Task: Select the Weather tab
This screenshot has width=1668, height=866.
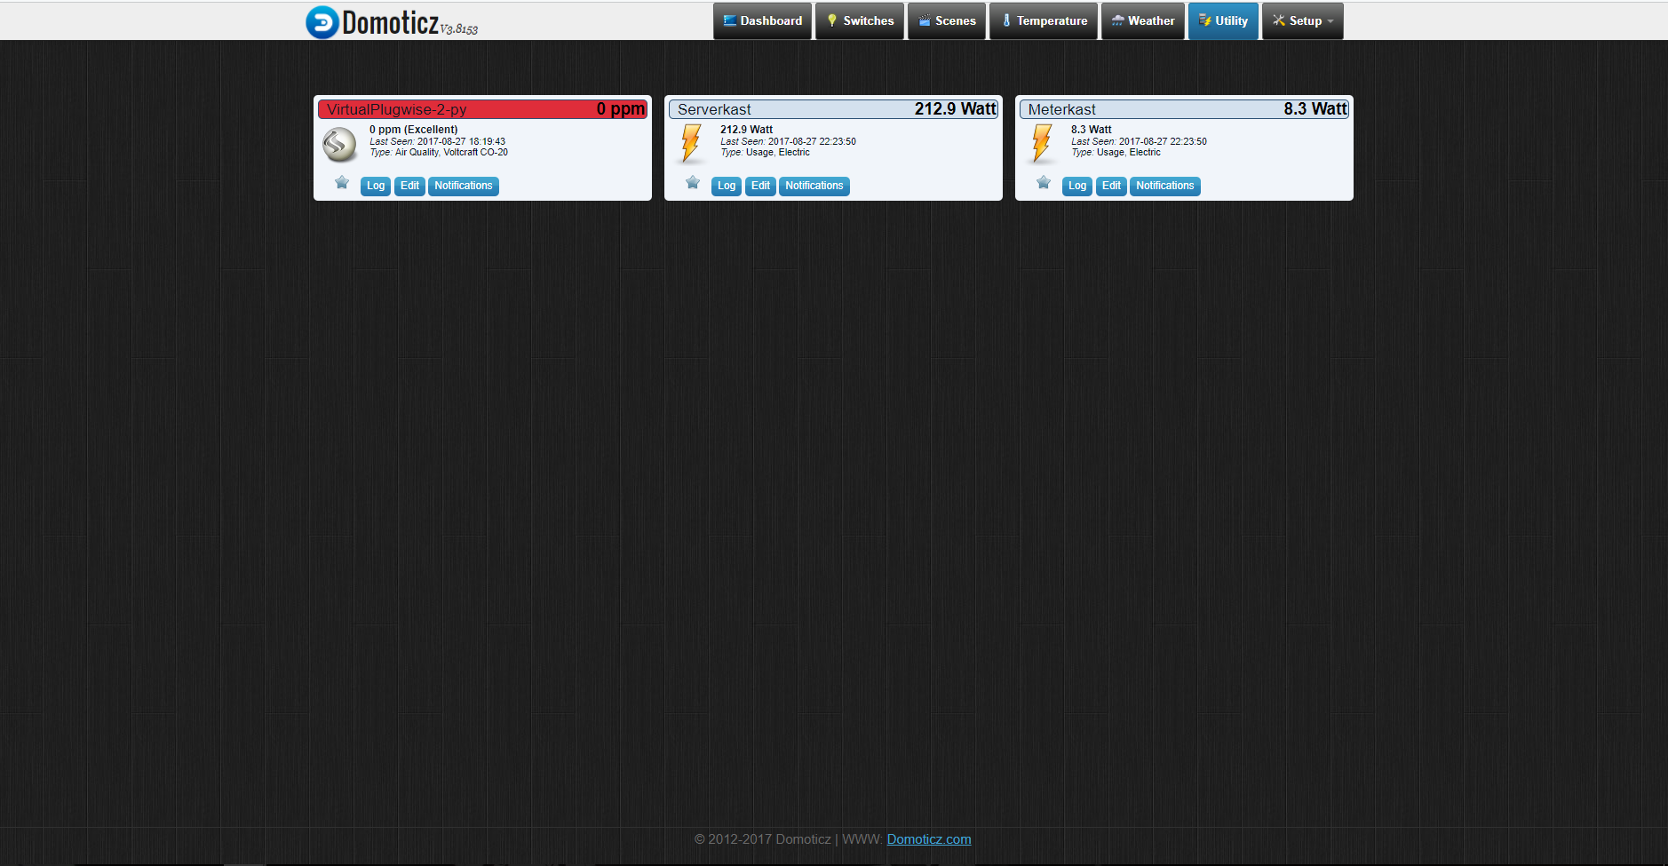Action: 1143,21
